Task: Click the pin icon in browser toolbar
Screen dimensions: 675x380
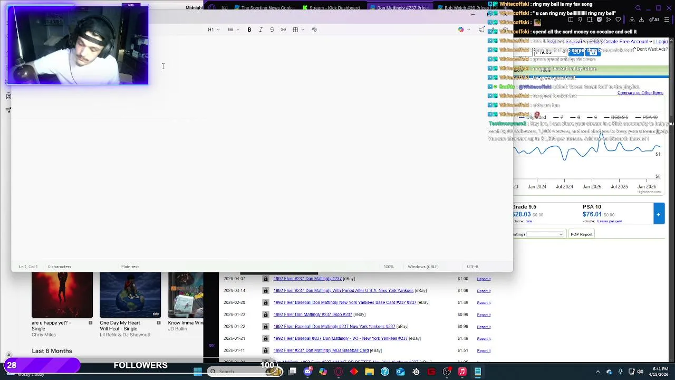Action: point(580,20)
